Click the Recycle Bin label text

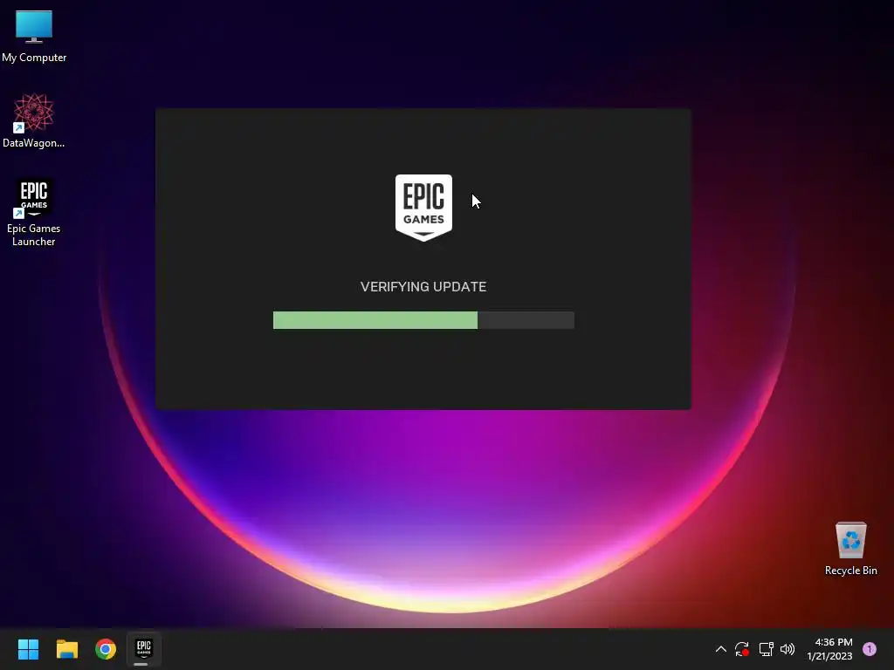(x=850, y=571)
